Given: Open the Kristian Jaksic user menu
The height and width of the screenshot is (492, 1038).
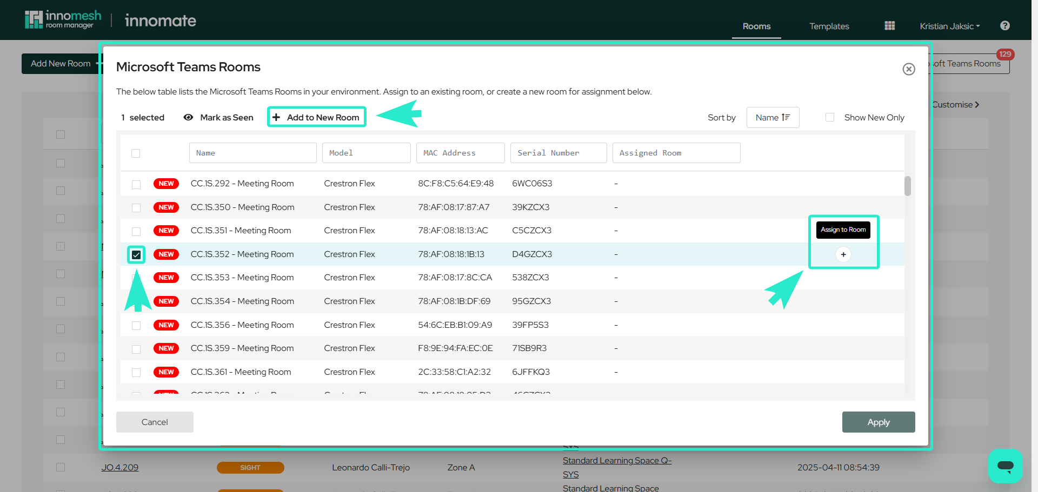Looking at the screenshot, I should pyautogui.click(x=949, y=26).
